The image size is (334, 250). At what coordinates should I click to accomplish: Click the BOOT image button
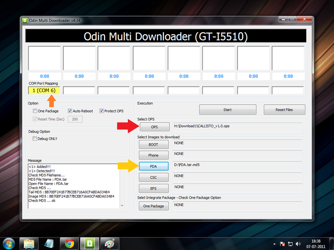(154, 145)
